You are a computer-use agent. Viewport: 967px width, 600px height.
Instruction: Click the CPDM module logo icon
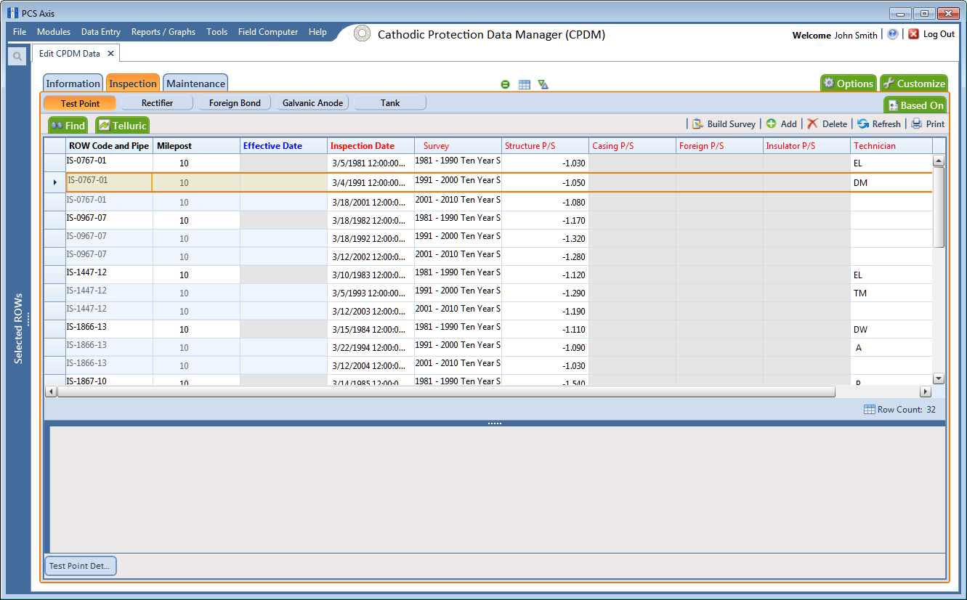coord(362,34)
